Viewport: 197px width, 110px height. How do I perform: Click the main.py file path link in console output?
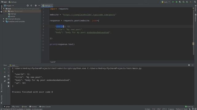tap(114, 68)
